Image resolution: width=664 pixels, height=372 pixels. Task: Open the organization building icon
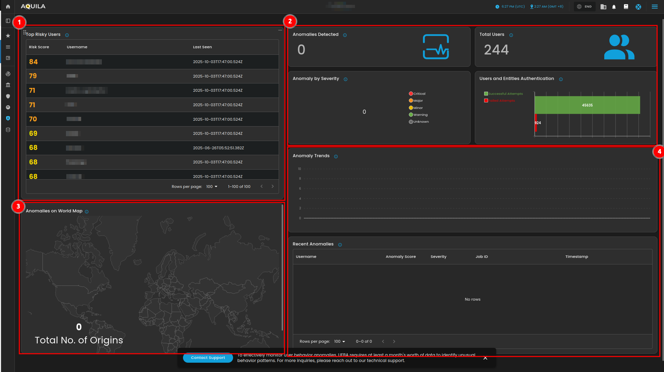(x=603, y=7)
